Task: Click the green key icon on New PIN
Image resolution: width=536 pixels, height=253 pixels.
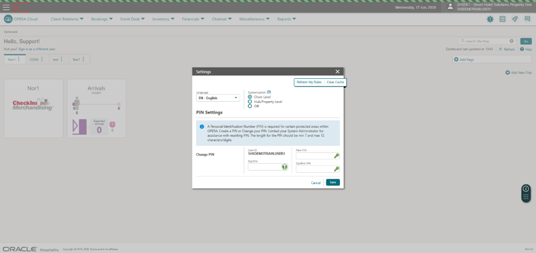Action: point(336,156)
